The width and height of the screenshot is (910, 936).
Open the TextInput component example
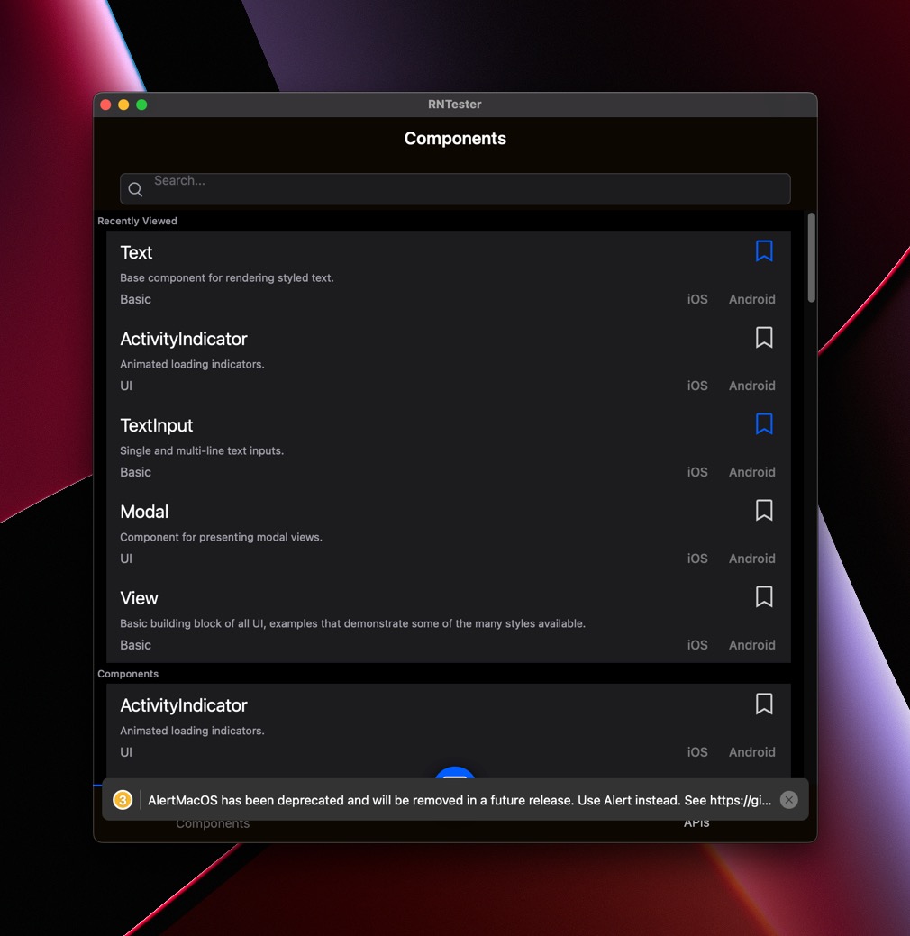click(x=449, y=447)
